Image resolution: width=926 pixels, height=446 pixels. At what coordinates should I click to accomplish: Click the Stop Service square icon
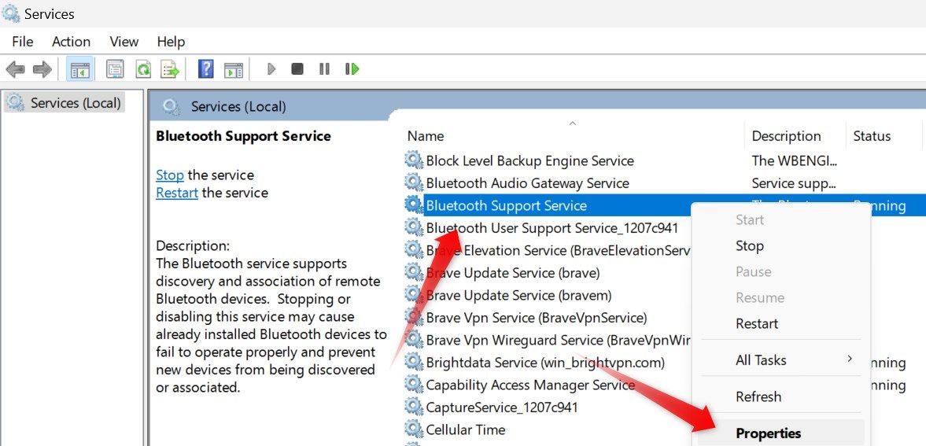297,69
